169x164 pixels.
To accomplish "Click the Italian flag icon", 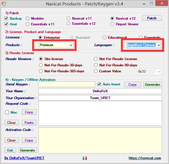I will tap(85, 158).
